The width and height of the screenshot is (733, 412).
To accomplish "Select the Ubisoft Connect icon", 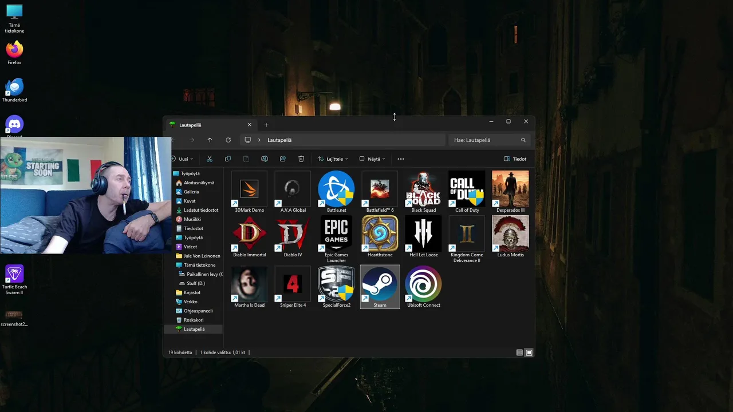I will pos(423,287).
